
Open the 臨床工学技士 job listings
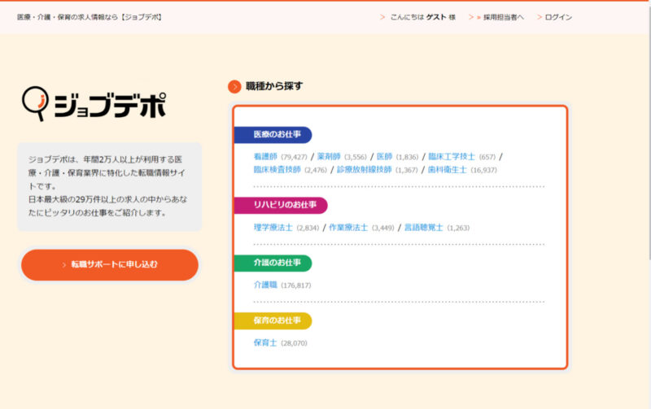pos(452,156)
